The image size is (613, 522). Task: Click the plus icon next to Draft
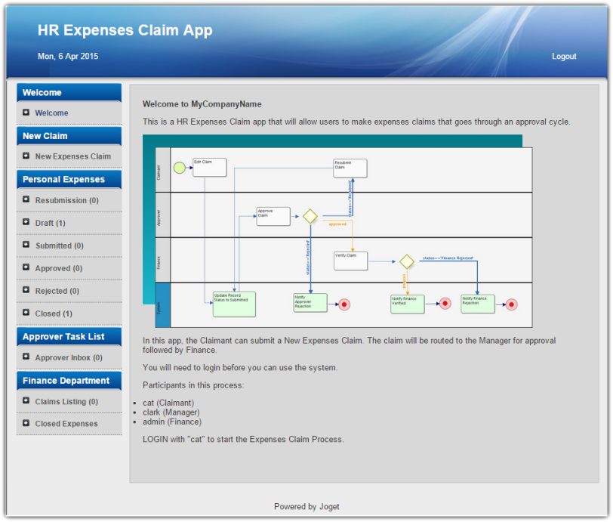[x=26, y=223]
